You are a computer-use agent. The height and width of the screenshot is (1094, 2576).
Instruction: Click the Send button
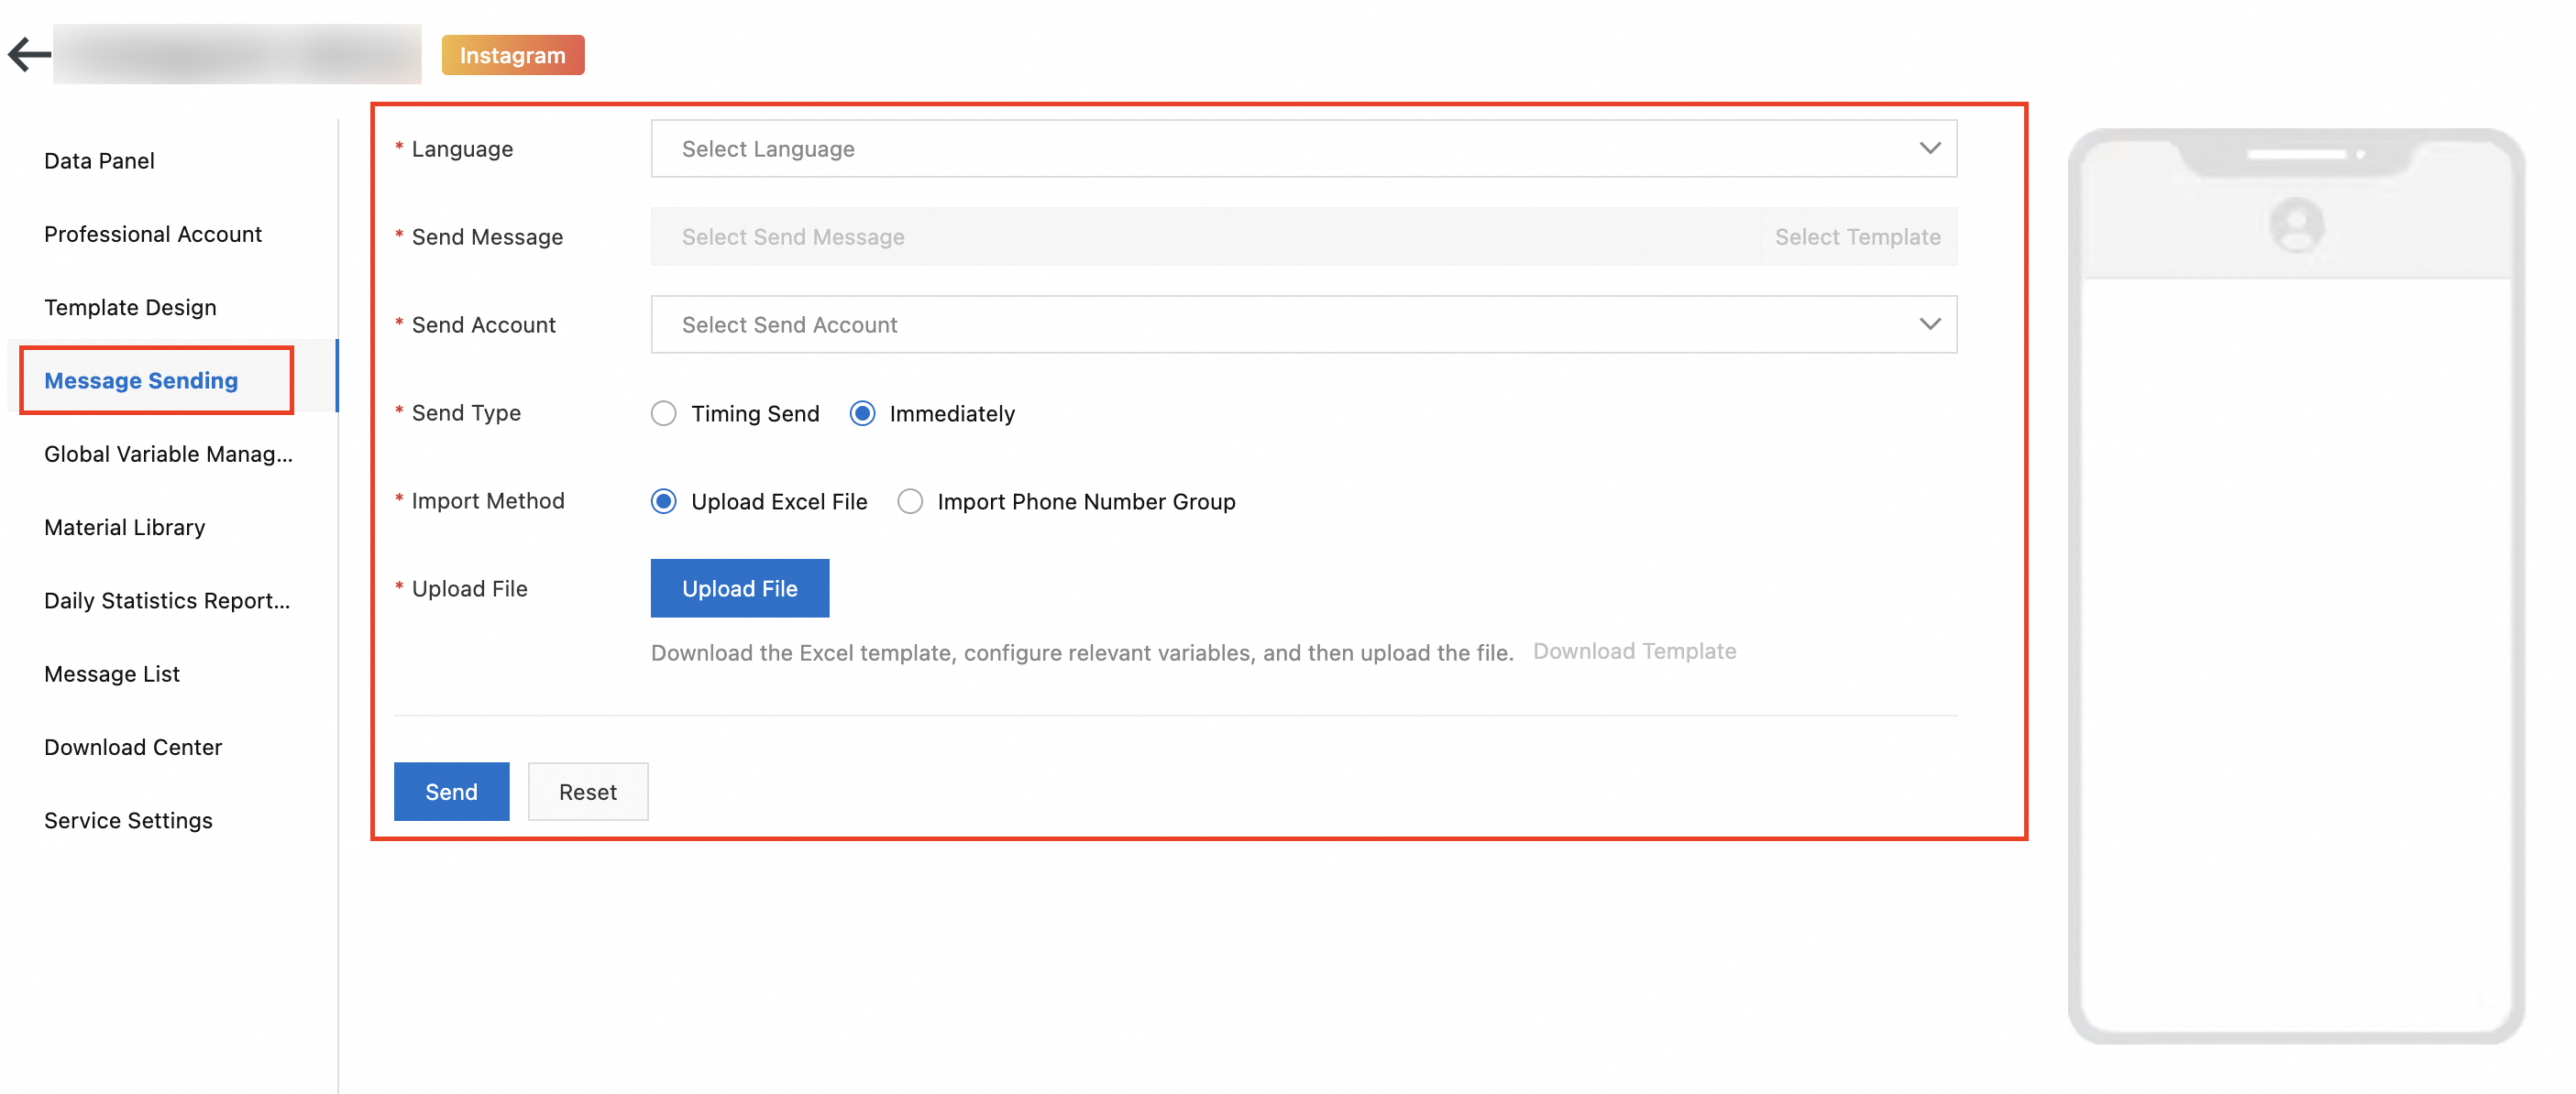(451, 792)
